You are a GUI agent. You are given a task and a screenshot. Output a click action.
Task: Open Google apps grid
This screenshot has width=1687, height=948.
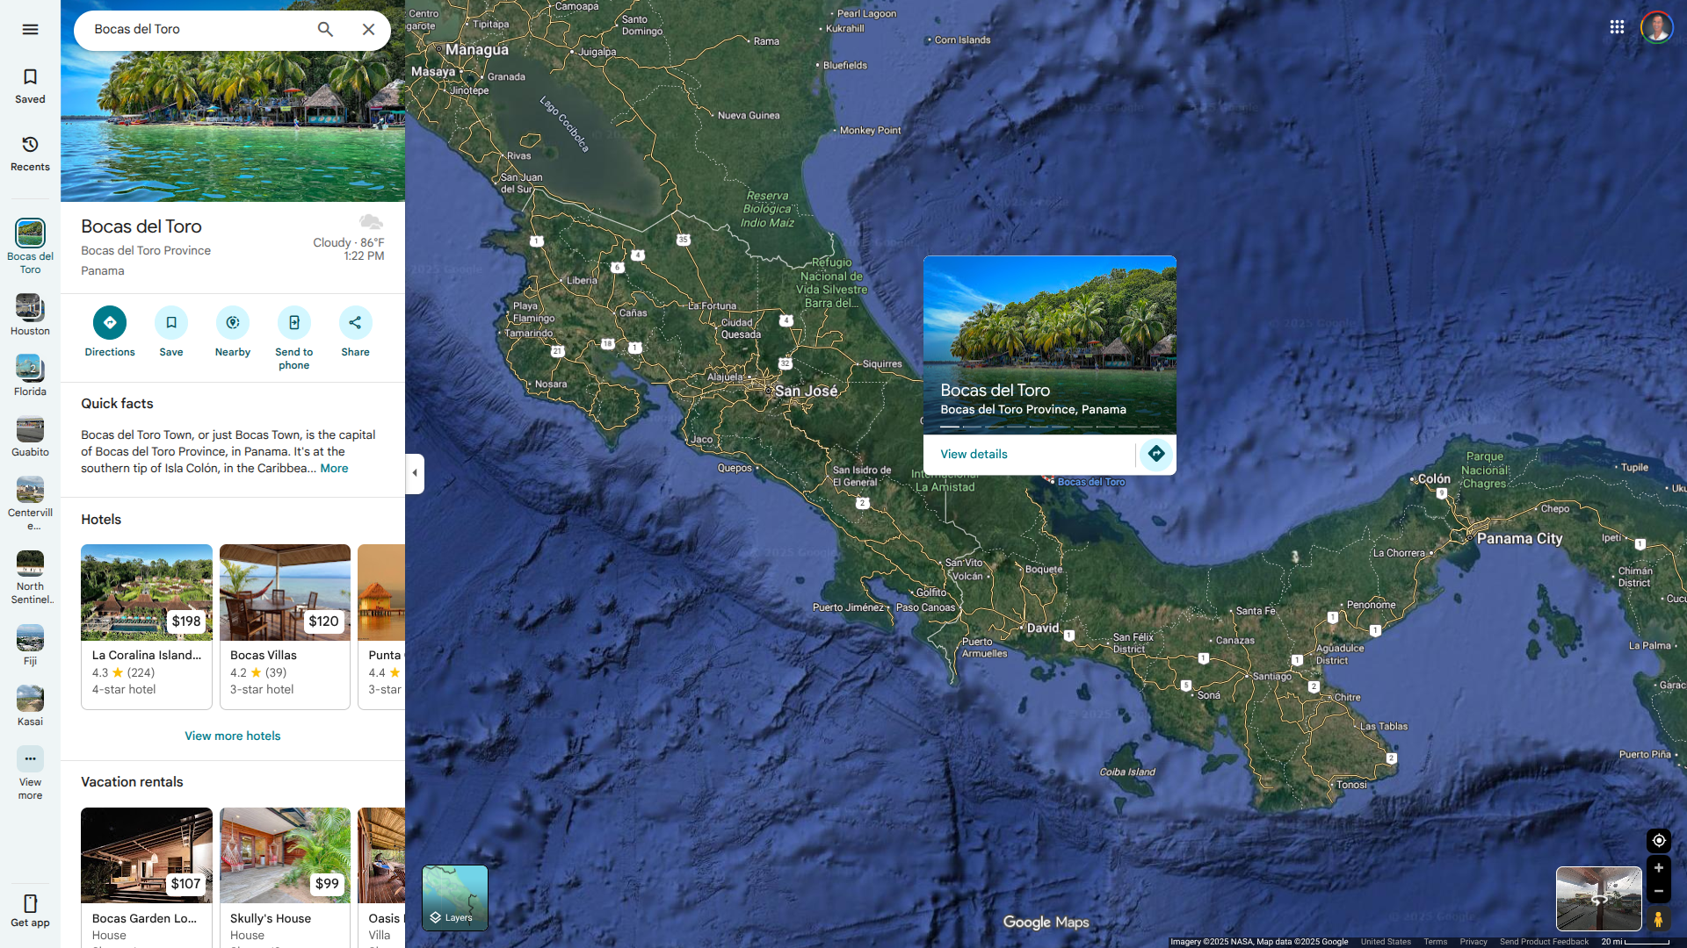click(1617, 27)
